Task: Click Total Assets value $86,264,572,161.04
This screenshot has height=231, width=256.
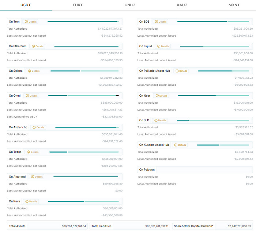Action: click(74, 226)
